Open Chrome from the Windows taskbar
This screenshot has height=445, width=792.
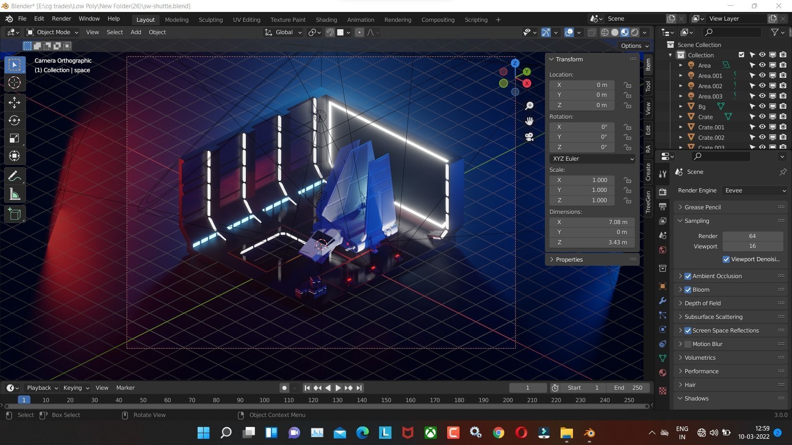pos(498,433)
